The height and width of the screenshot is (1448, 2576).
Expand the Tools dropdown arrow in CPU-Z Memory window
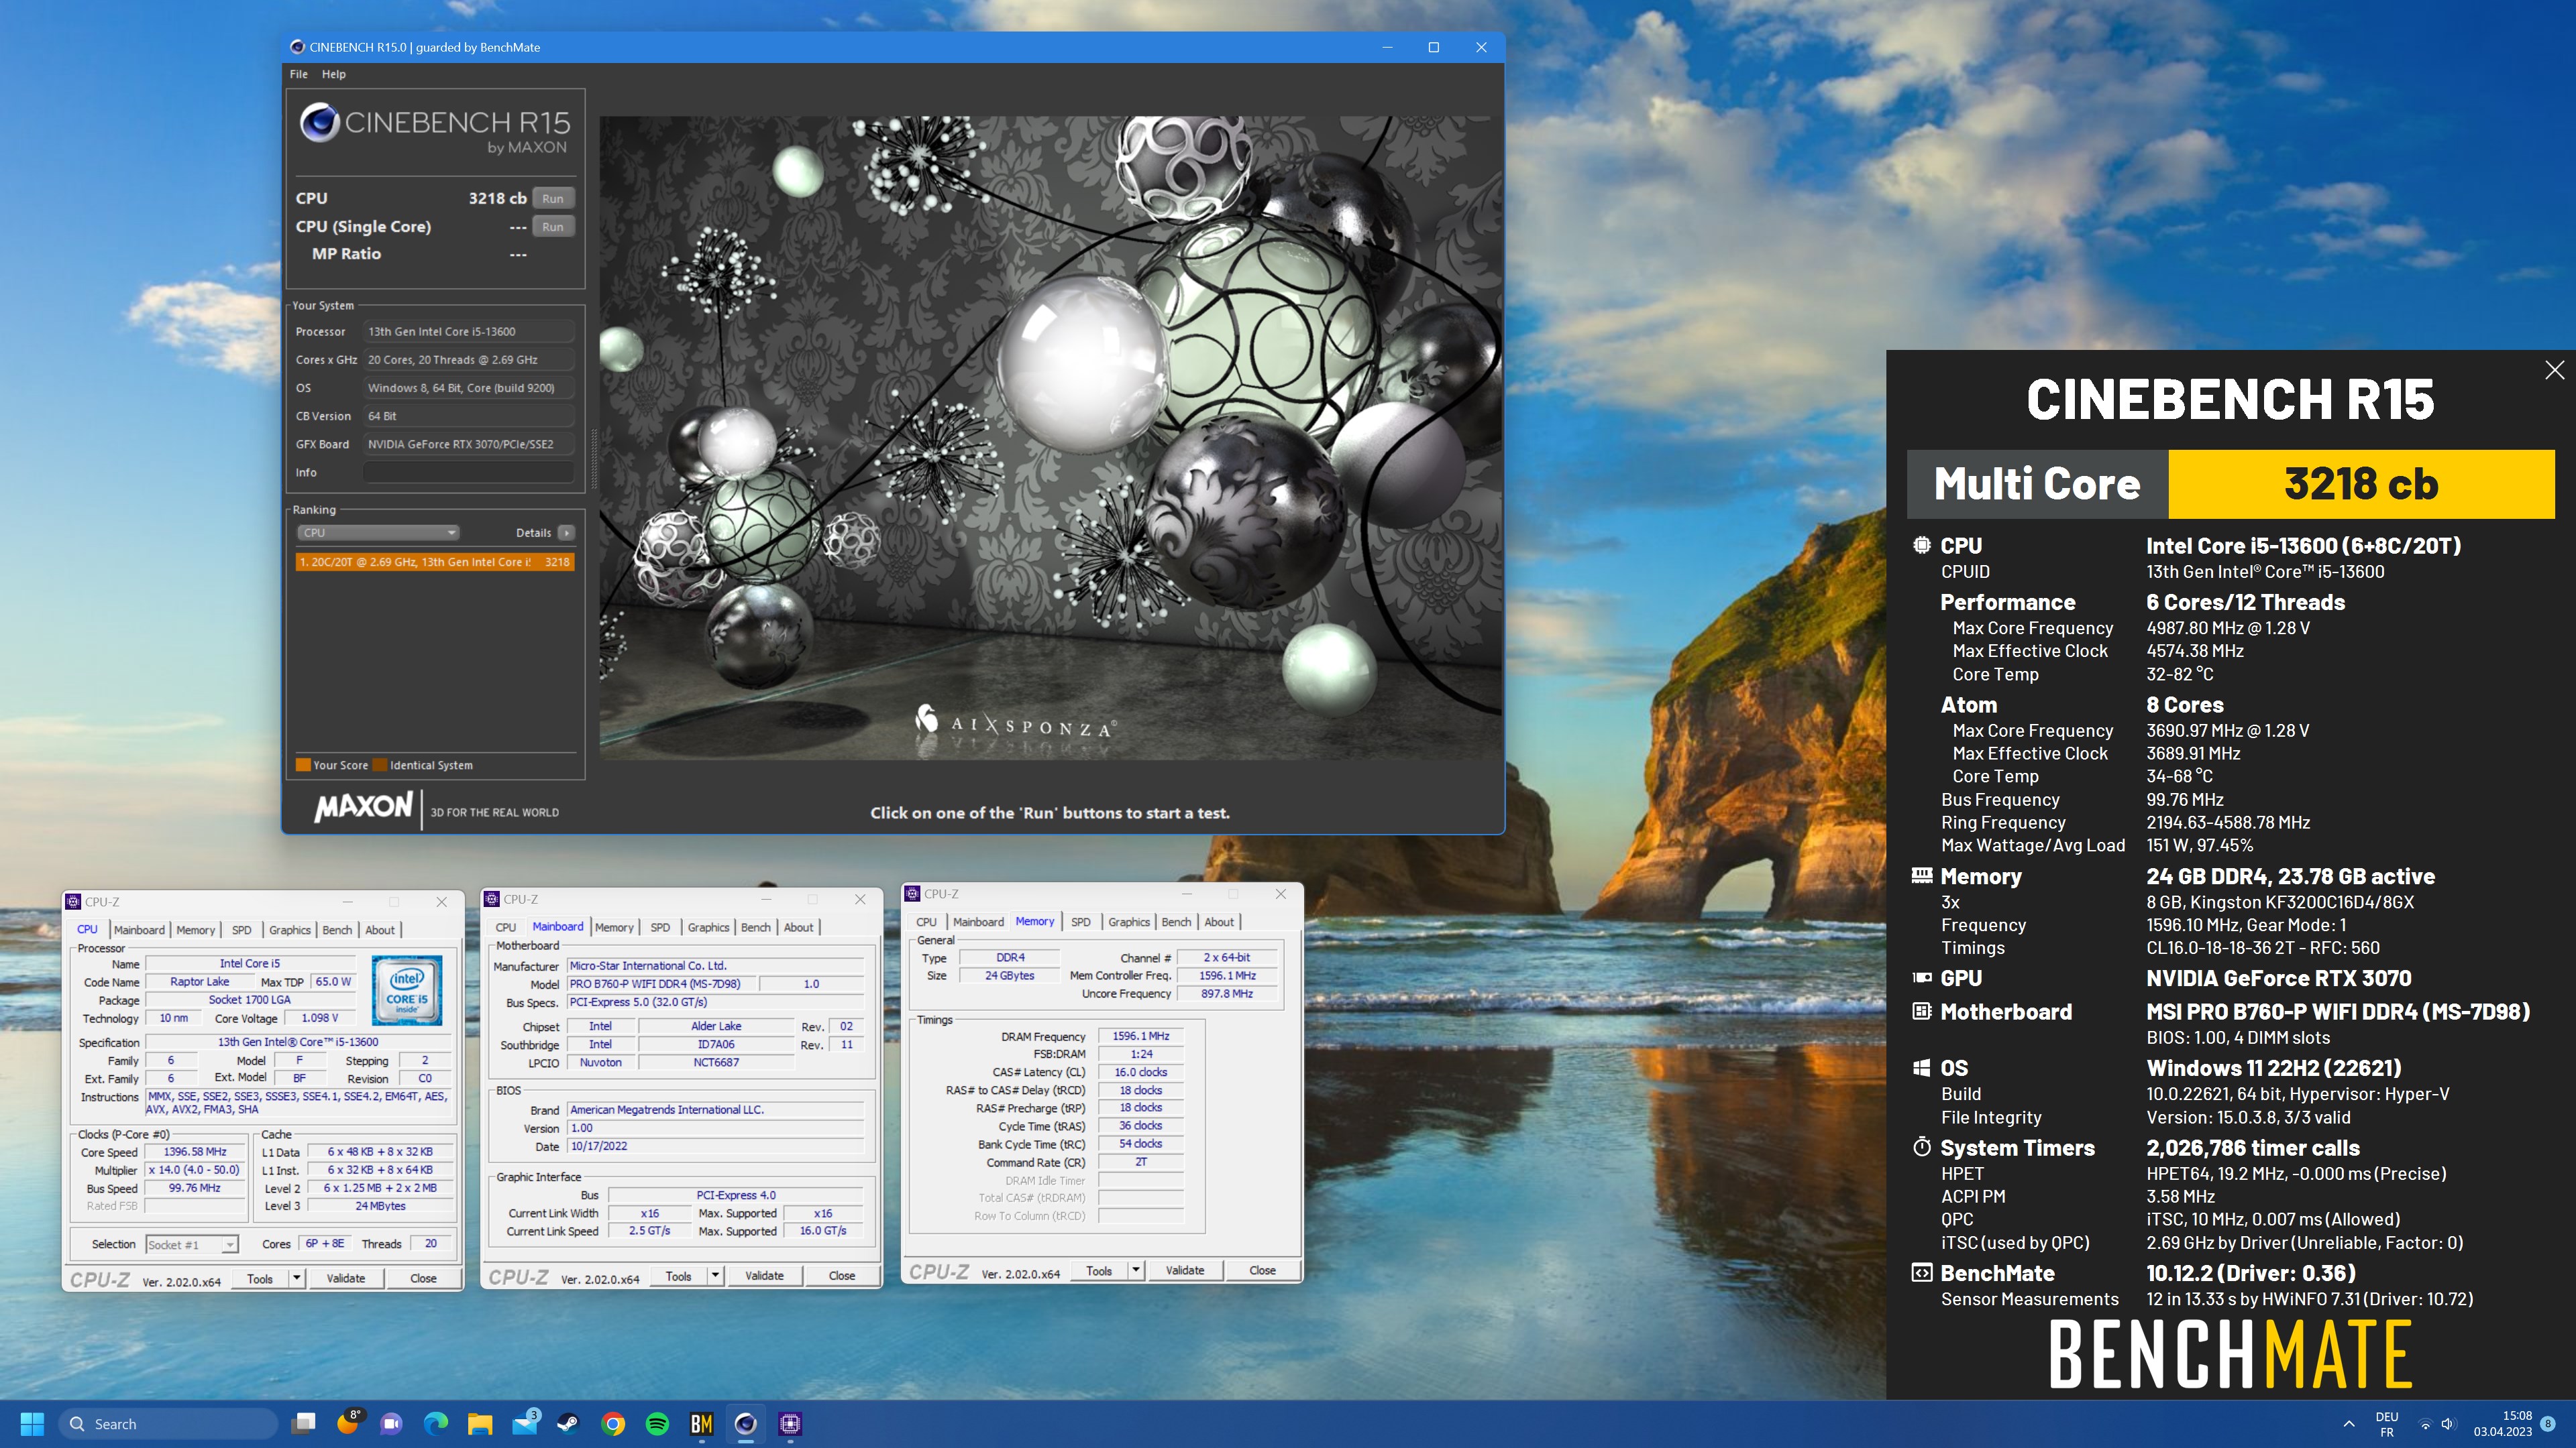tap(1135, 1270)
